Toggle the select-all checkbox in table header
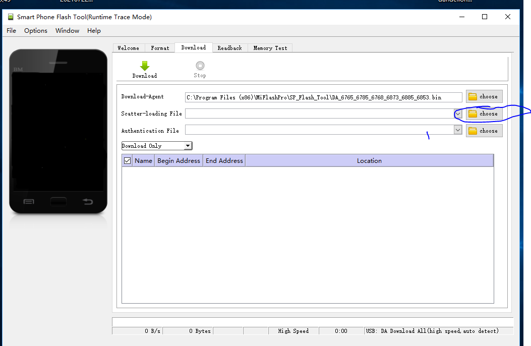Viewport: 531px width, 346px height. (128, 160)
